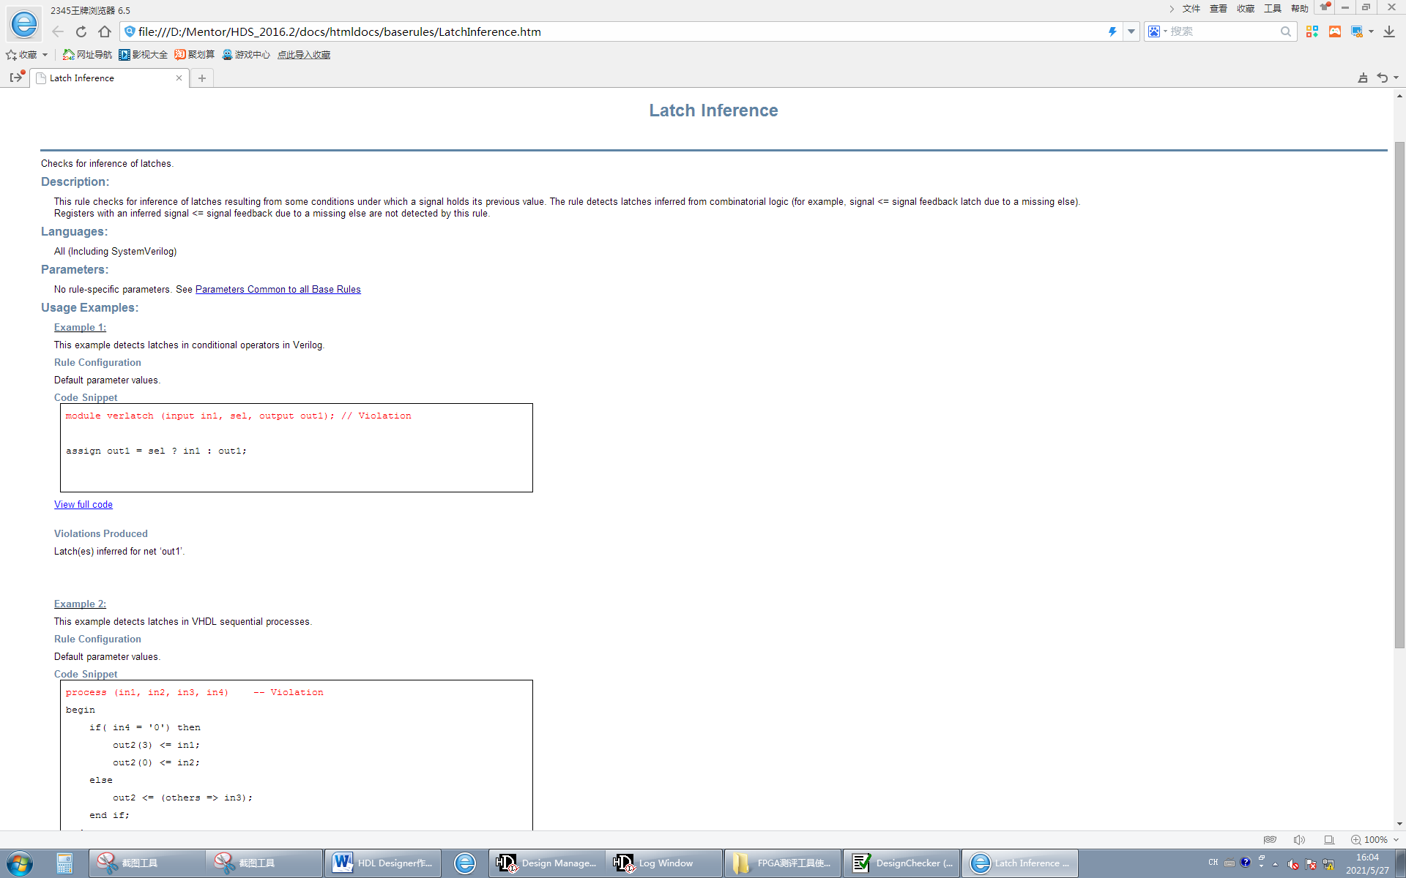
Task: Open the 100% zoom level dropdown
Action: click(x=1396, y=839)
